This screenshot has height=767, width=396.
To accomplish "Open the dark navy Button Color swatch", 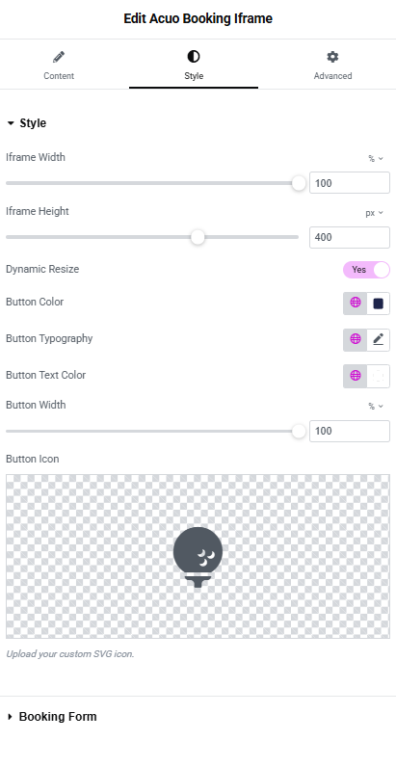I will (378, 304).
